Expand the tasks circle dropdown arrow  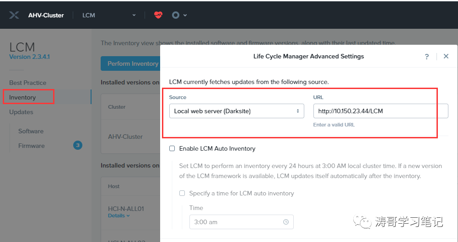(x=185, y=15)
